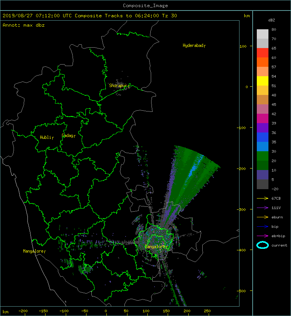Viewport: 291px width, 316px height.
Task: Select the 42 dBZ magenta legend swatch
Action: click(x=262, y=118)
